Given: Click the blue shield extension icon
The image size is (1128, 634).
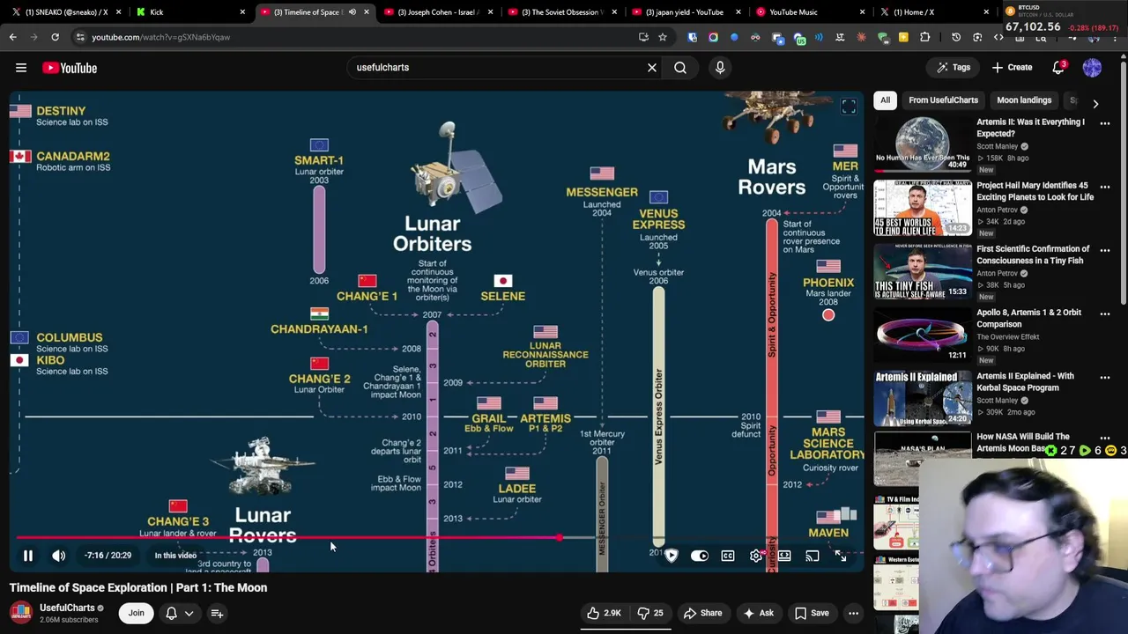Looking at the screenshot, I should (692, 37).
